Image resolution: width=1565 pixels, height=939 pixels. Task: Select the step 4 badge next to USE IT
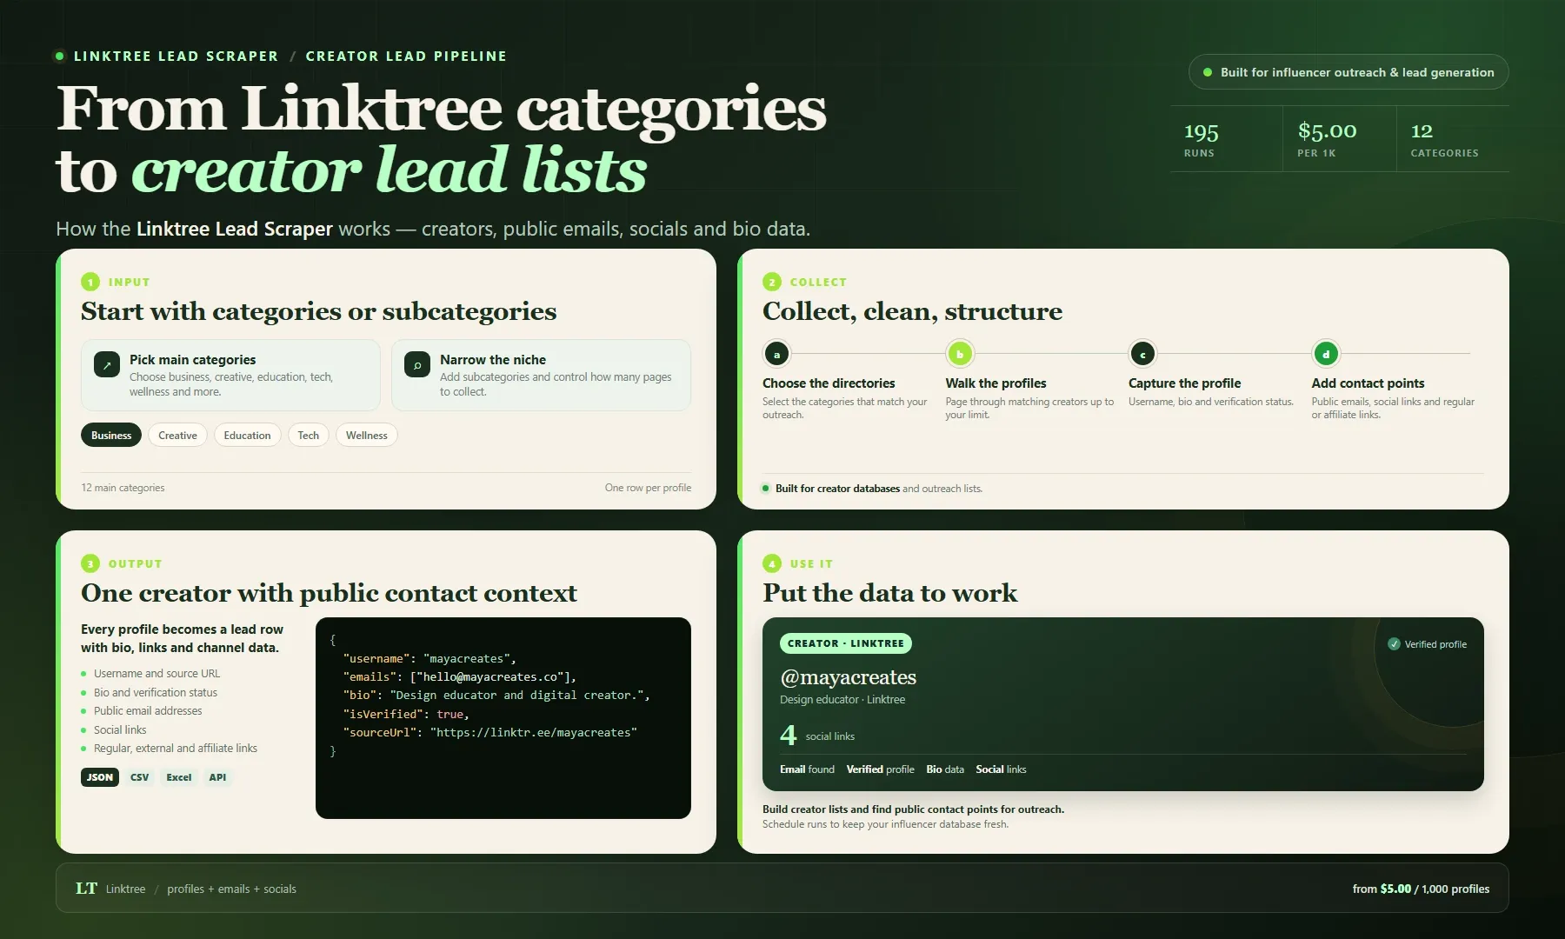772,563
